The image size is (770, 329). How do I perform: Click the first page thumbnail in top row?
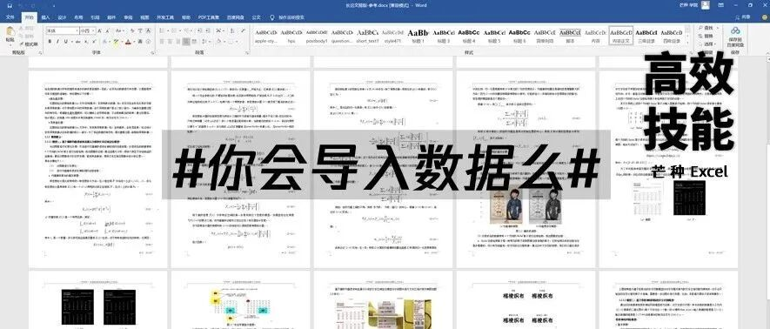point(98,169)
